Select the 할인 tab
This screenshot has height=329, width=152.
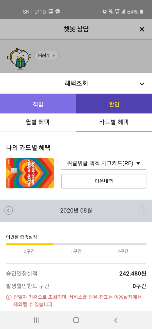pos(114,104)
